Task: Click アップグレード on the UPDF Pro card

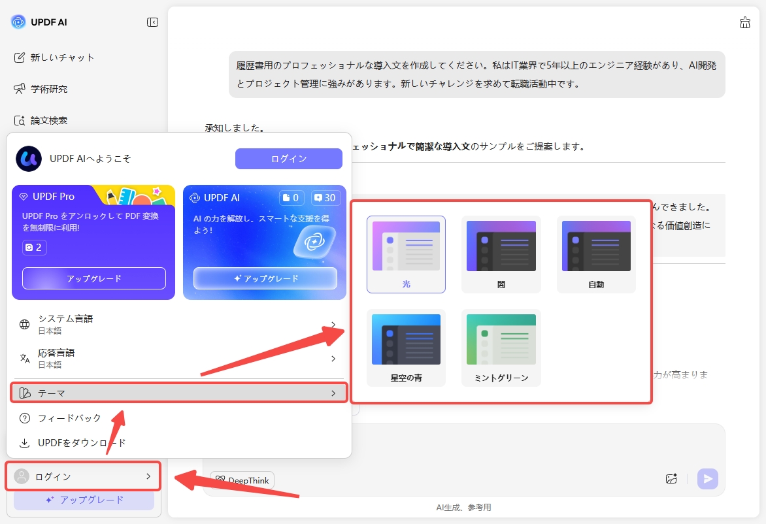Action: [x=94, y=278]
